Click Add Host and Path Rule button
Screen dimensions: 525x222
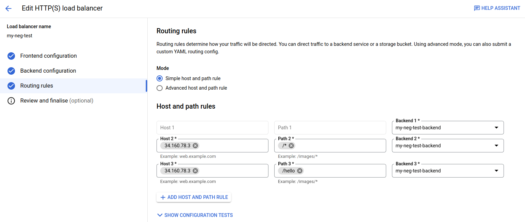point(194,197)
